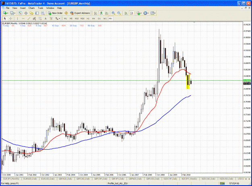
Task: Open the New Chart icon
Action: coord(5,13)
